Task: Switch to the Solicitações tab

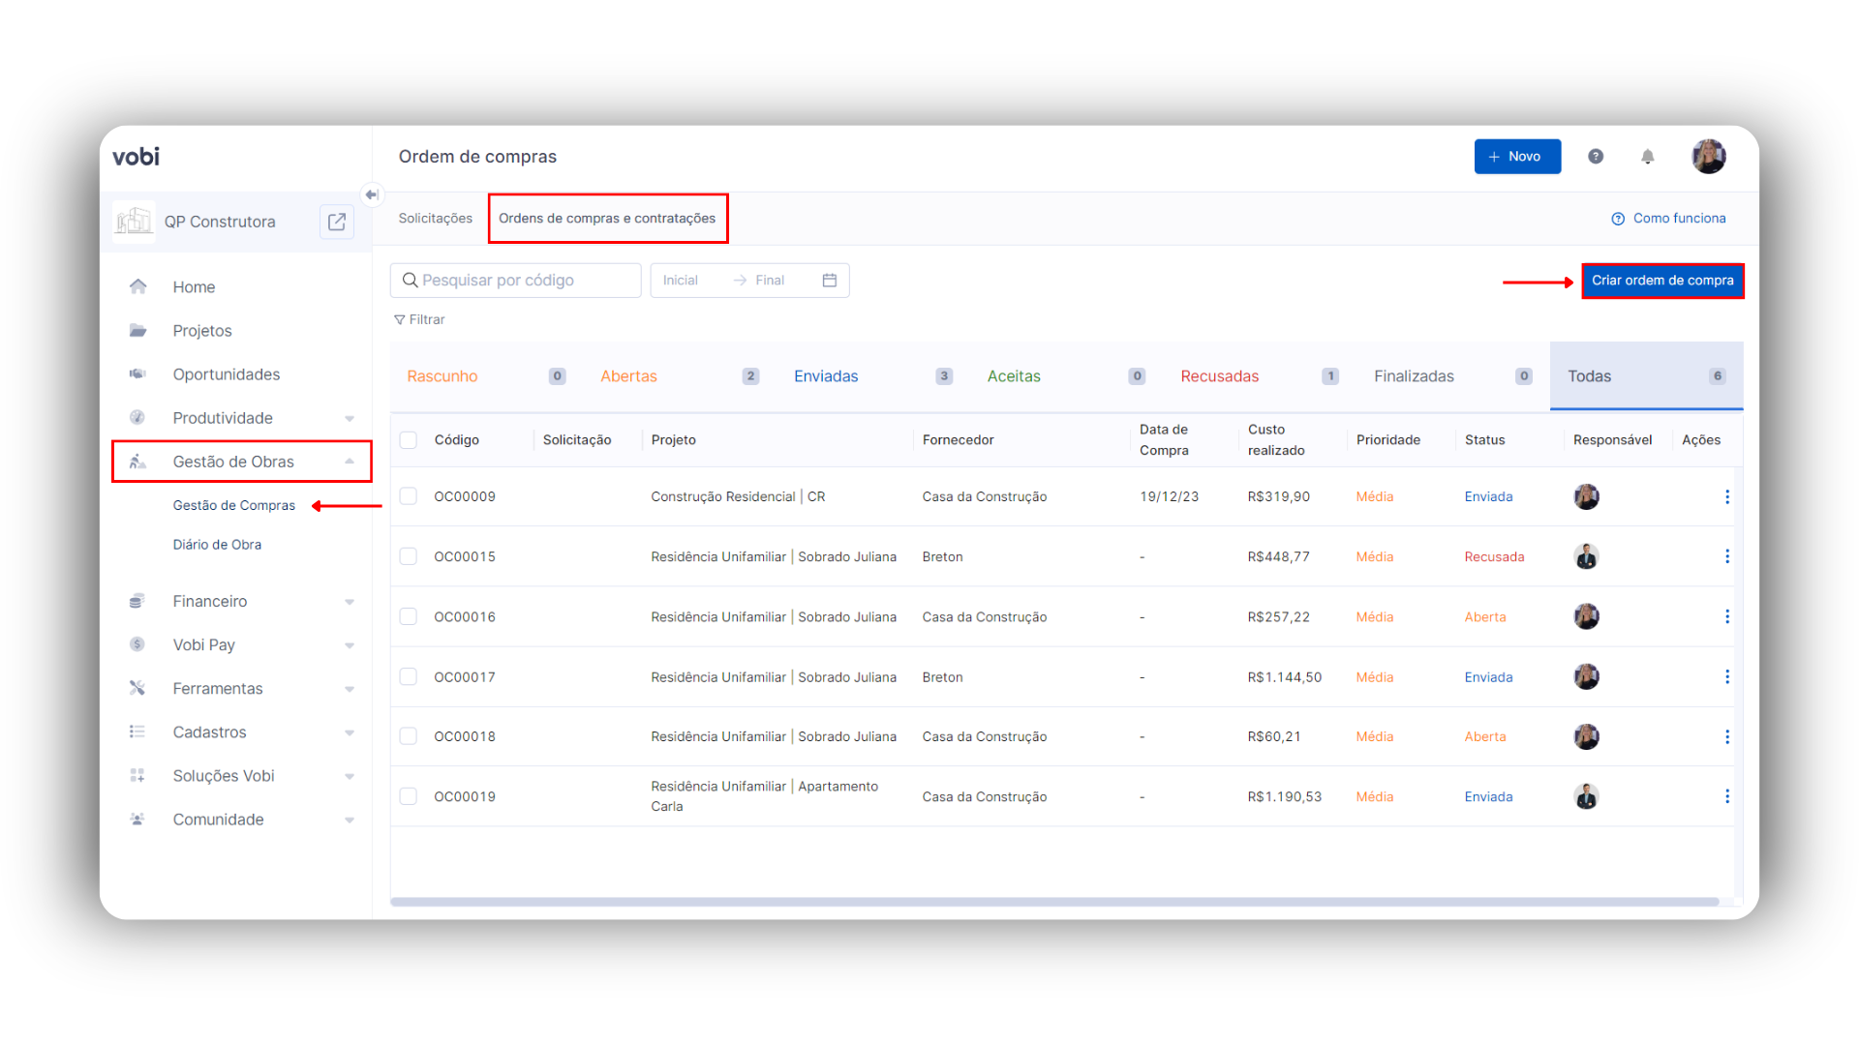Action: click(x=435, y=219)
